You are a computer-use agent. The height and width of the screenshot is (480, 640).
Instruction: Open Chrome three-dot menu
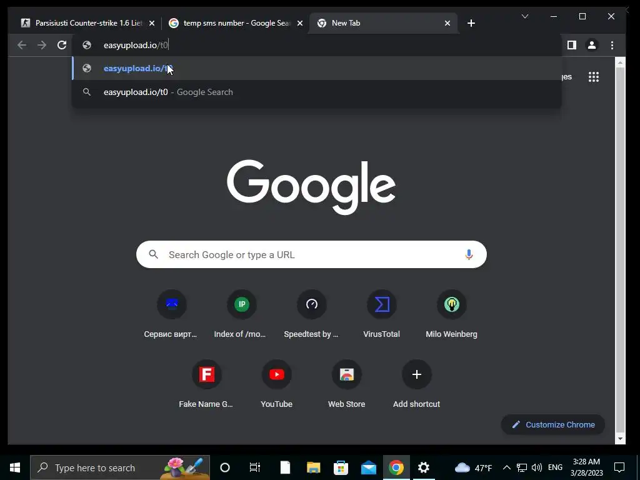[x=612, y=45]
